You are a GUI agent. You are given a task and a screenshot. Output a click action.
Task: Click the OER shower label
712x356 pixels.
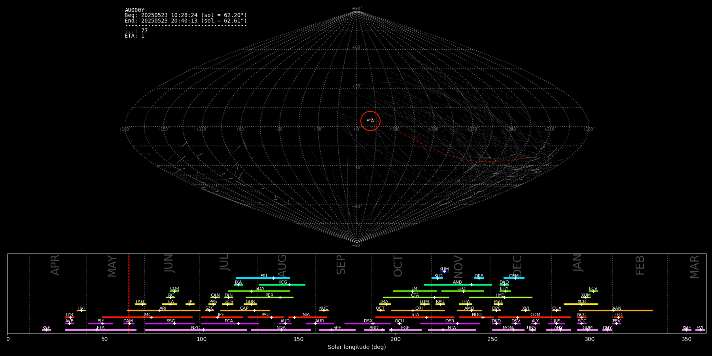point(450,321)
